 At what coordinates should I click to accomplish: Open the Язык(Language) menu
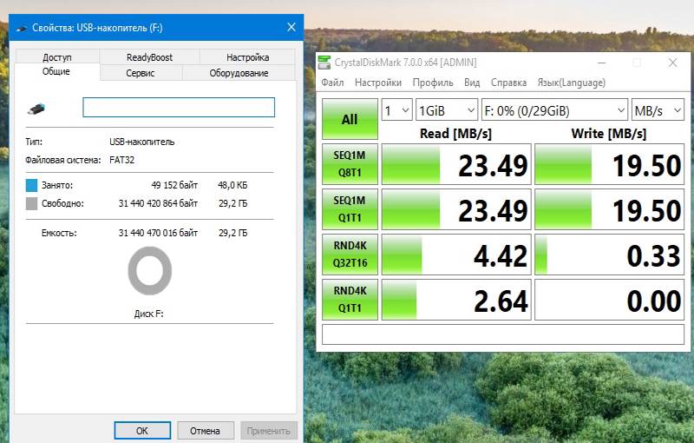pos(571,83)
